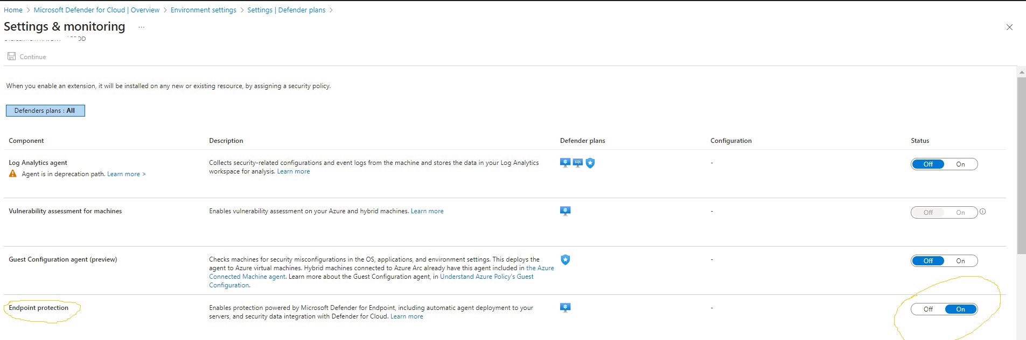
Task: Open Learn more link for Vulnerability assessment
Action: coord(427,211)
